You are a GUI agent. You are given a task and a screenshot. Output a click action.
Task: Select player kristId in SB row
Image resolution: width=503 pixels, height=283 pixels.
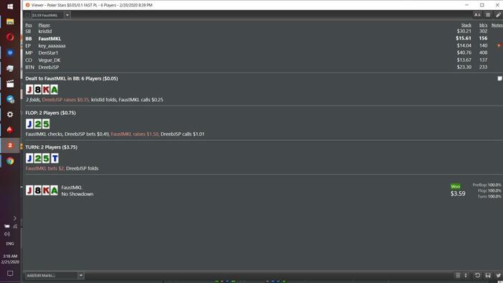coord(45,32)
